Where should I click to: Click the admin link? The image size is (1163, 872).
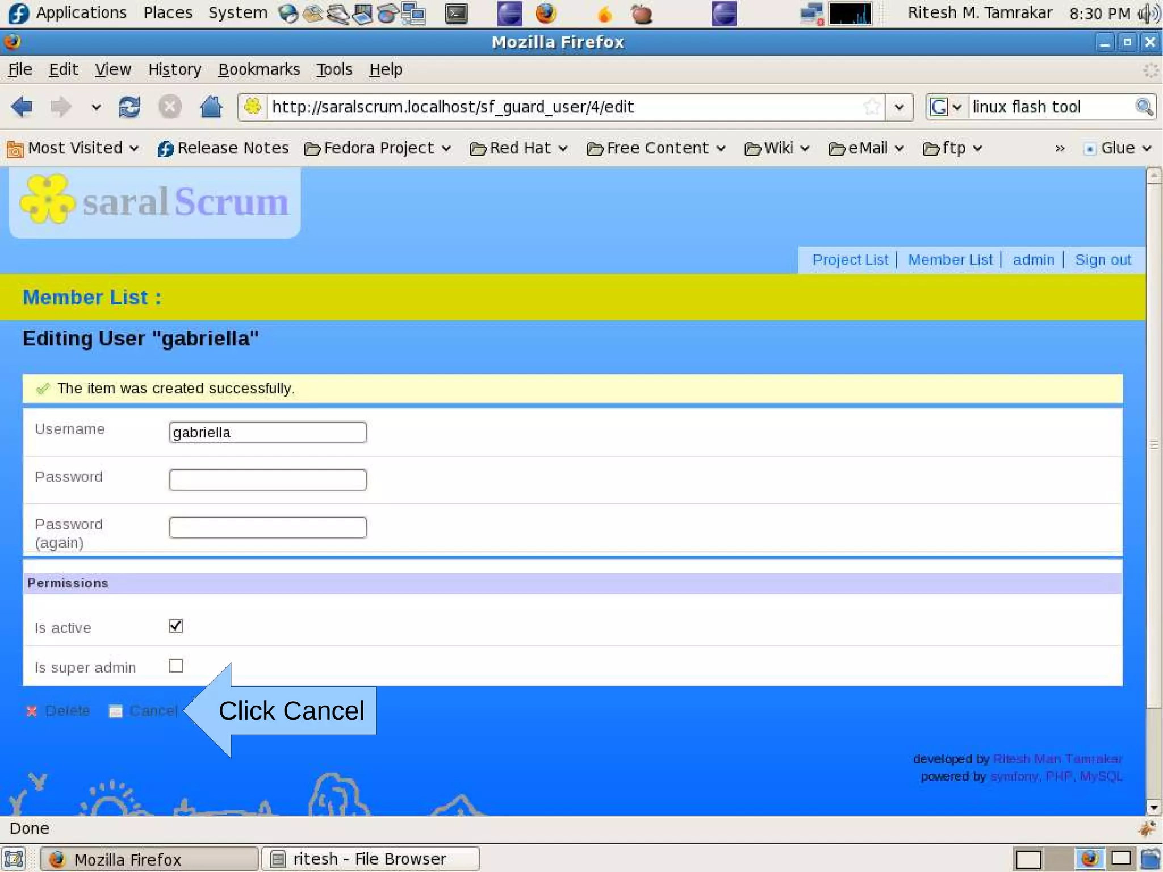1034,260
